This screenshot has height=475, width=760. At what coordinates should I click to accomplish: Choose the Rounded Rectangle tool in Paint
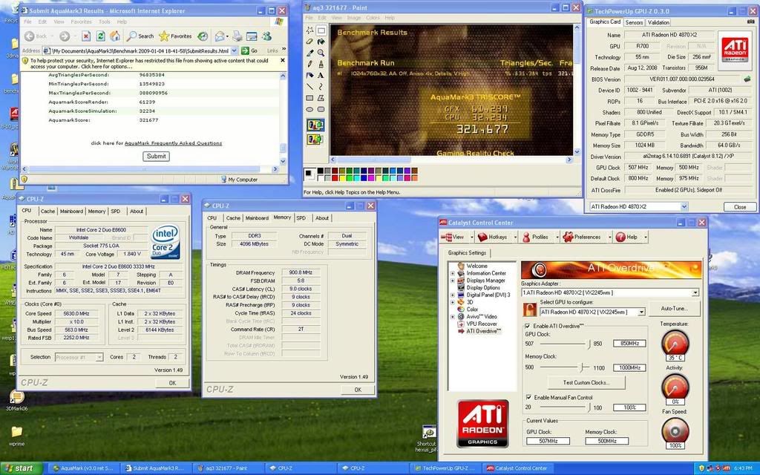tap(321, 109)
